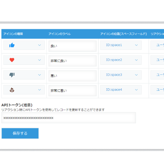Click the 保存する button
The image size is (164, 164).
(x=20, y=133)
